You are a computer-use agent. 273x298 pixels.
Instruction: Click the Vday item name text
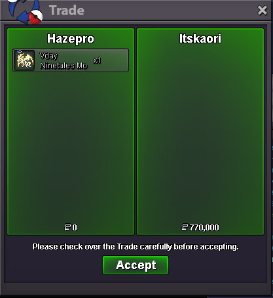pos(48,56)
